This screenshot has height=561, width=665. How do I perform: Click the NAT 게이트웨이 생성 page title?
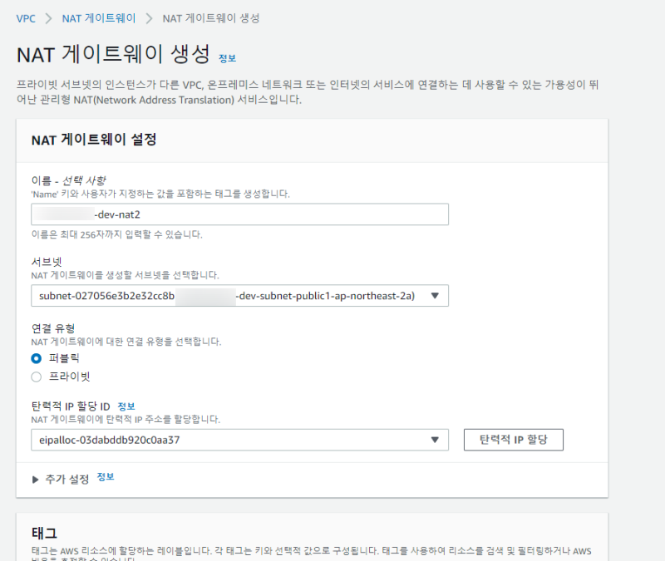(x=113, y=55)
